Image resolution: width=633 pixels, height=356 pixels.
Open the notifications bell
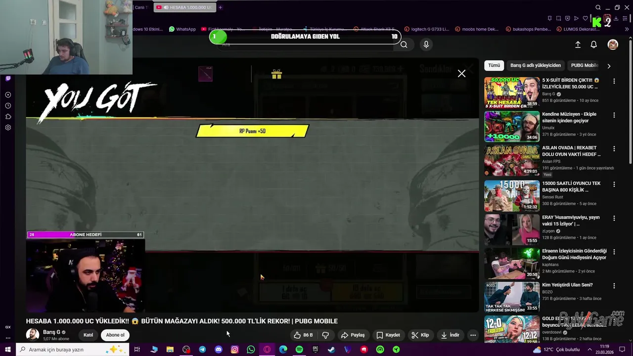point(594,44)
